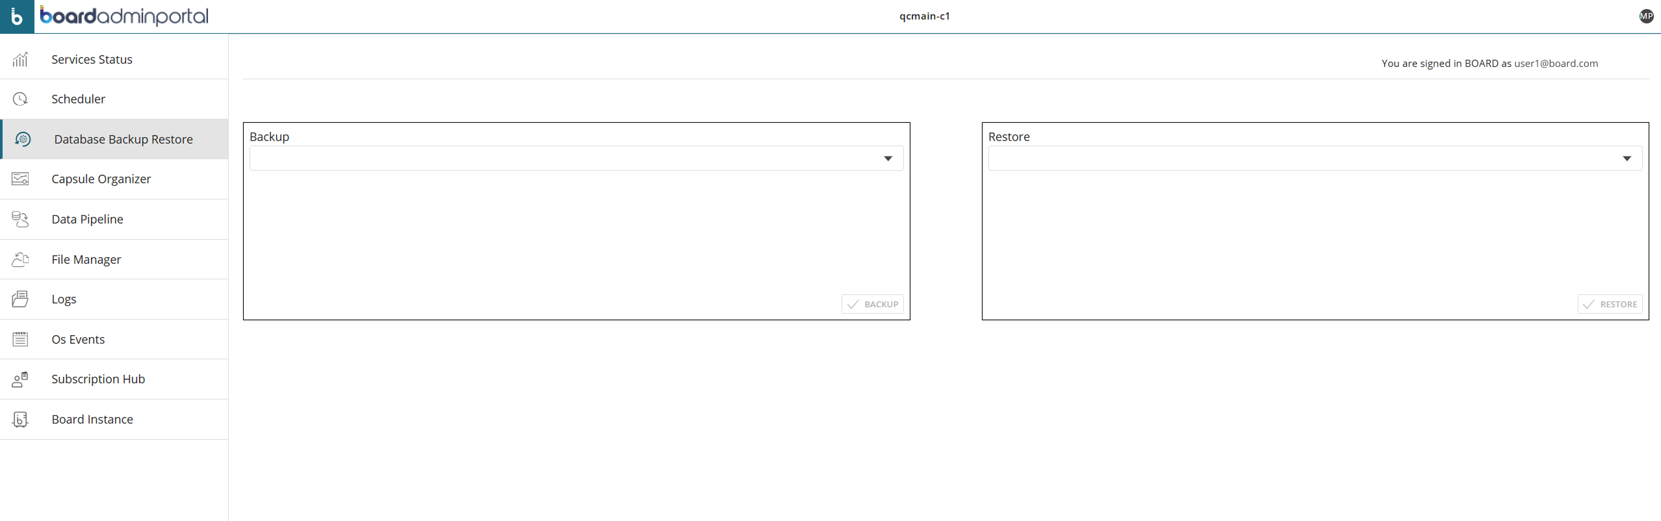Click the Scheduler clock icon
This screenshot has height=521, width=1661.
tap(20, 99)
